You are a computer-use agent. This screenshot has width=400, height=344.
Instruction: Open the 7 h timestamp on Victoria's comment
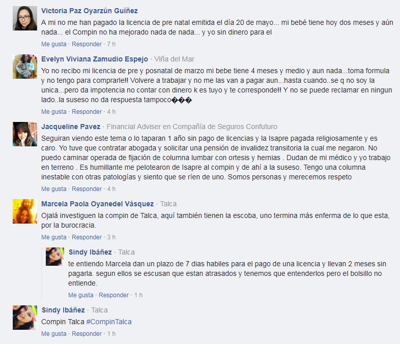click(x=111, y=44)
